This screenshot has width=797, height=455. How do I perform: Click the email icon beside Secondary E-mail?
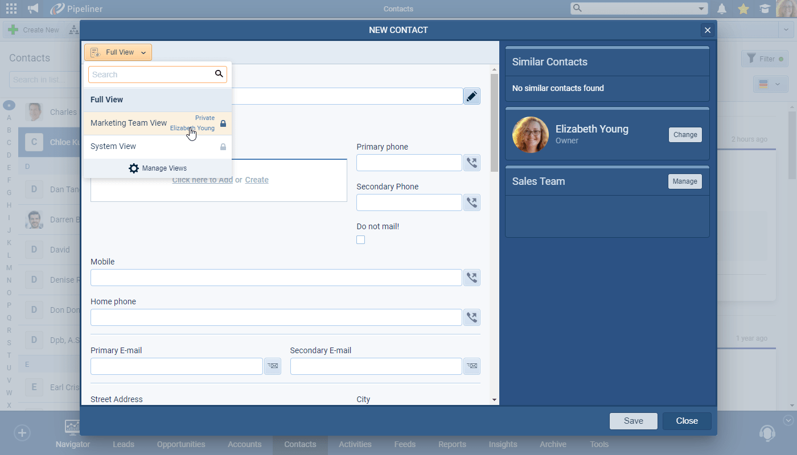tap(471, 366)
